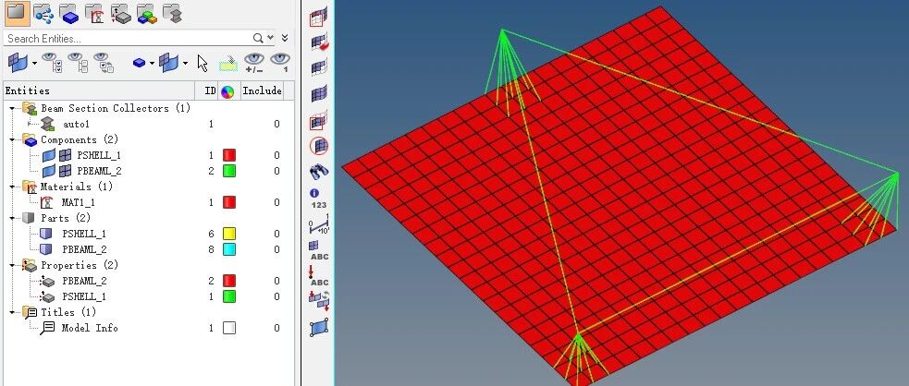The image size is (909, 386).
Task: Toggle PSHELL_1 component mesh visibility icon
Action: coord(66,156)
